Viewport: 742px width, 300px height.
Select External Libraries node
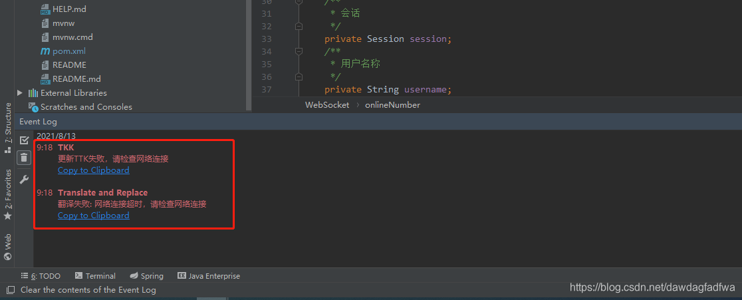(x=74, y=92)
